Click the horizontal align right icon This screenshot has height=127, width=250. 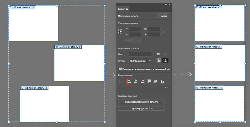click(142, 81)
